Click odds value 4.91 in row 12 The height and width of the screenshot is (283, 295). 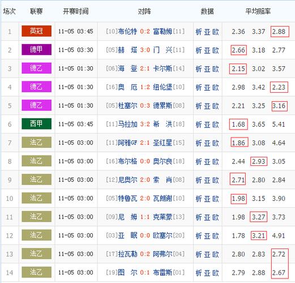click(x=279, y=235)
